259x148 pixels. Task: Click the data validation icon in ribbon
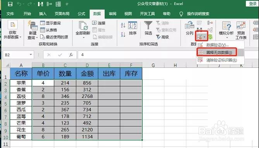click(x=199, y=37)
